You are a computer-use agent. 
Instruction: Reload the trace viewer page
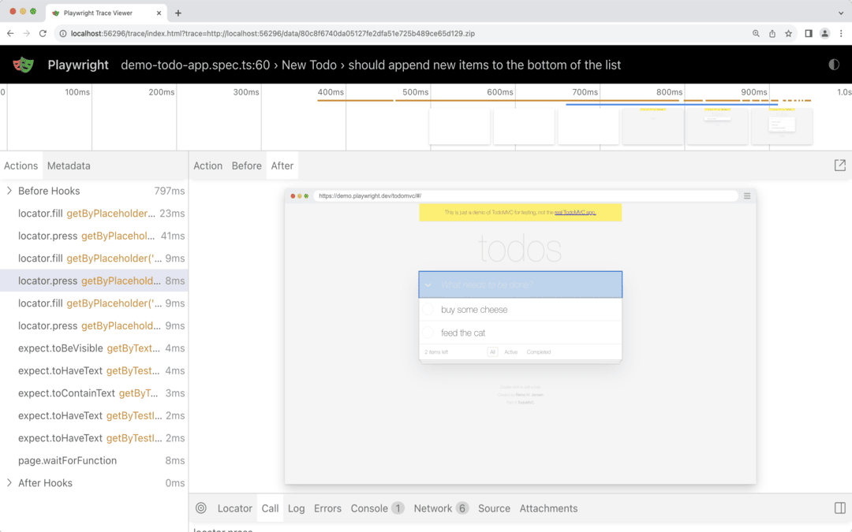pyautogui.click(x=43, y=34)
